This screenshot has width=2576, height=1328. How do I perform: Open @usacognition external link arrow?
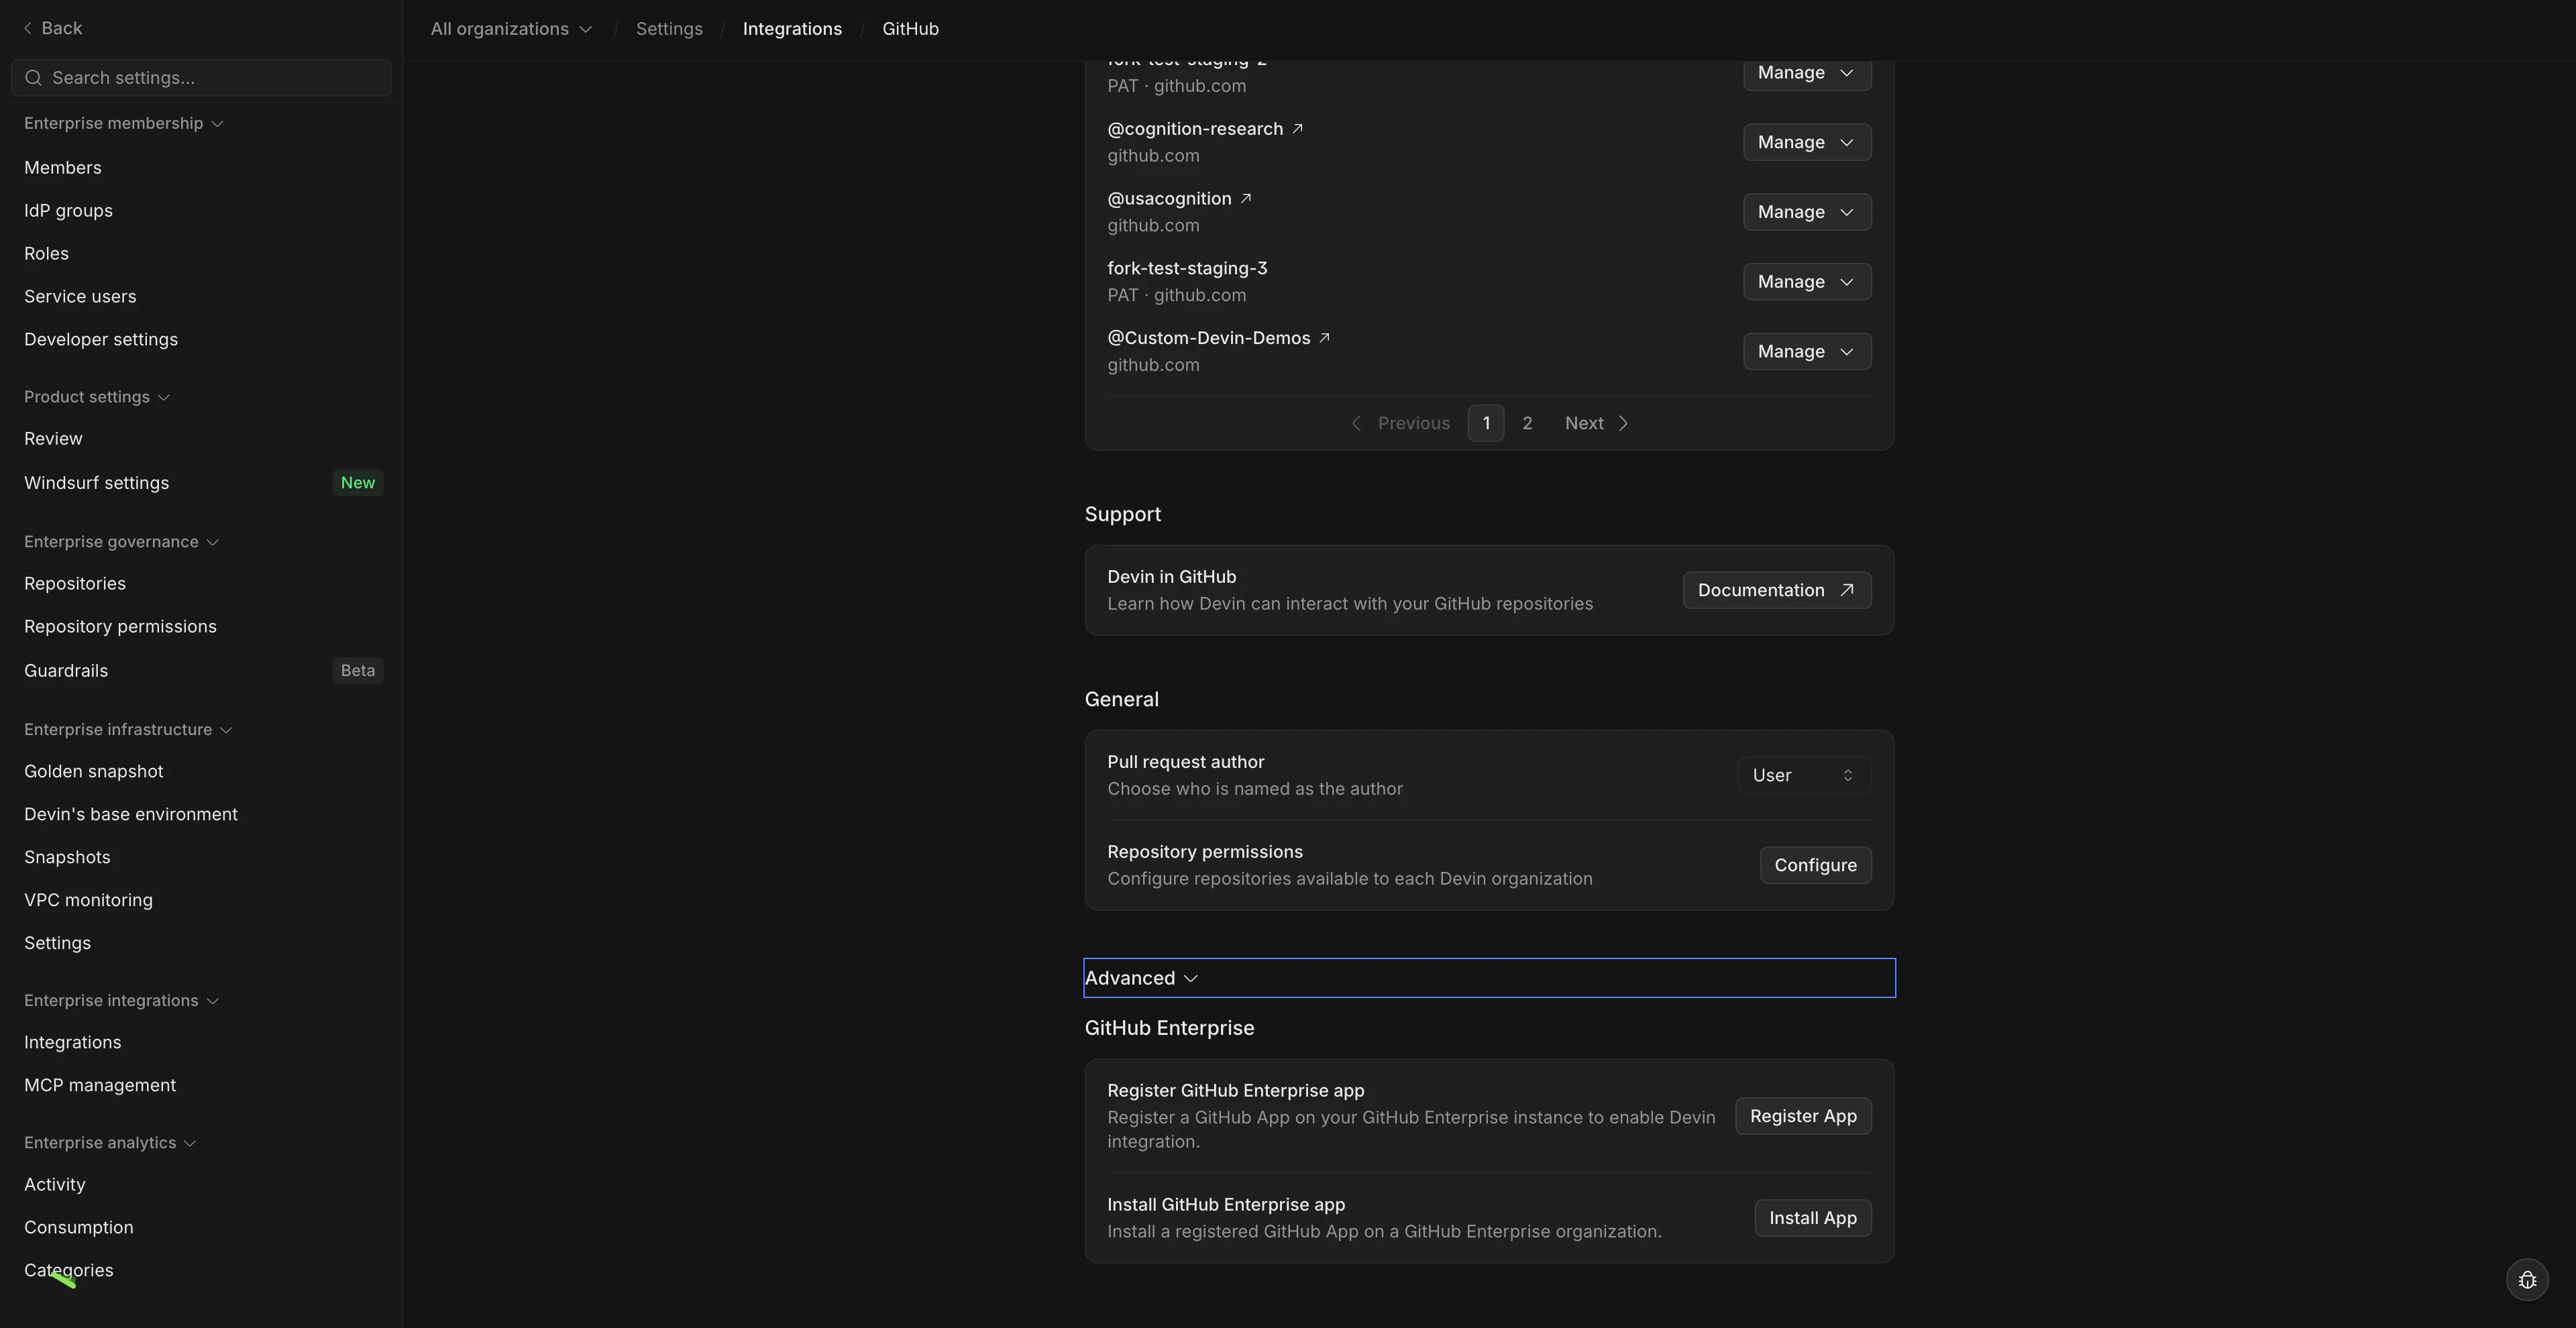click(1246, 199)
